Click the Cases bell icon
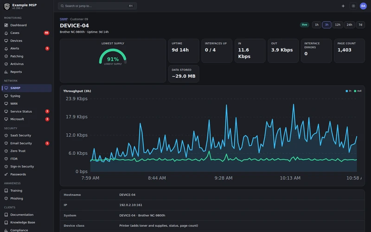The height and width of the screenshot is (232, 371). (x=6, y=33)
